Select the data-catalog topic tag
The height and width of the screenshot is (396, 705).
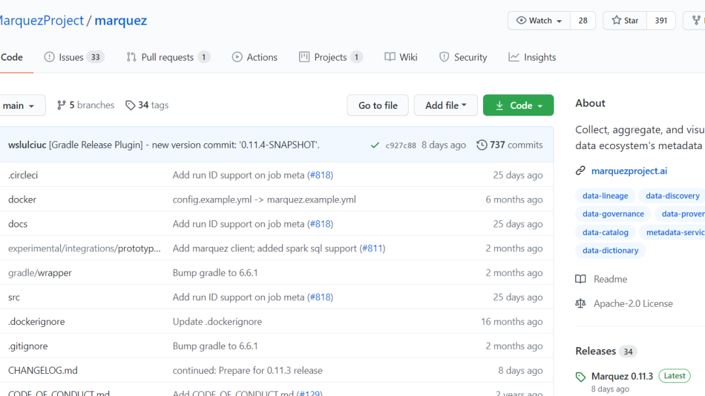click(605, 233)
